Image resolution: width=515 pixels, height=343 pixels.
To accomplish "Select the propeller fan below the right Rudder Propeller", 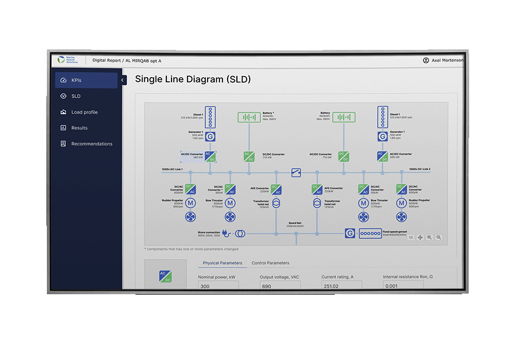I will pos(401,216).
